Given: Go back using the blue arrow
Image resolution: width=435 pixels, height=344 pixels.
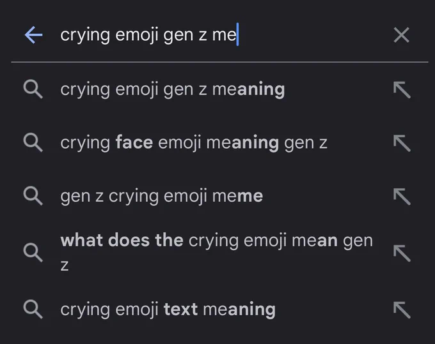Looking at the screenshot, I should 33,35.
